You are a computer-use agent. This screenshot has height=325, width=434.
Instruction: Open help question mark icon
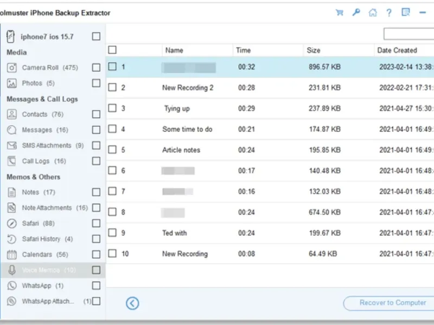[389, 12]
